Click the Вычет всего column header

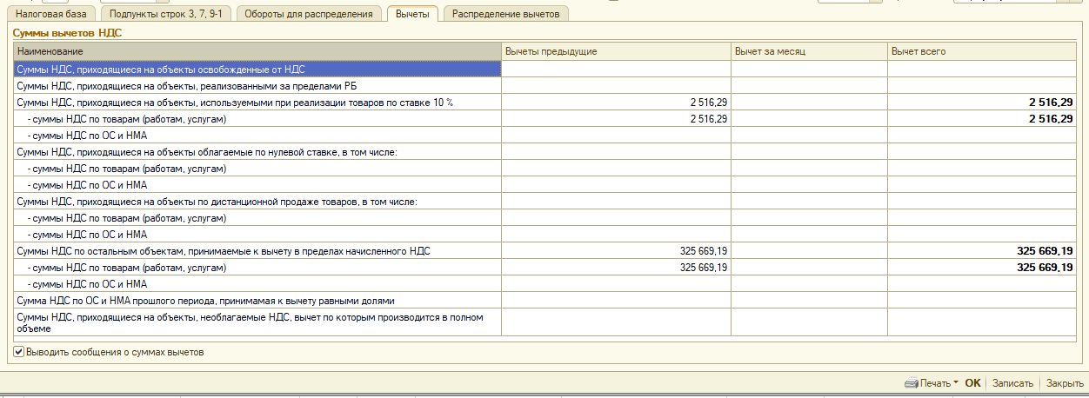coord(981,52)
